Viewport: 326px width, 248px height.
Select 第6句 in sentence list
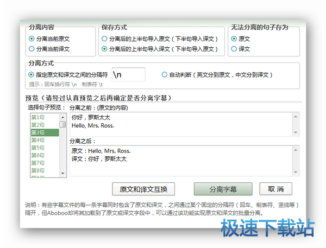click(x=45, y=155)
